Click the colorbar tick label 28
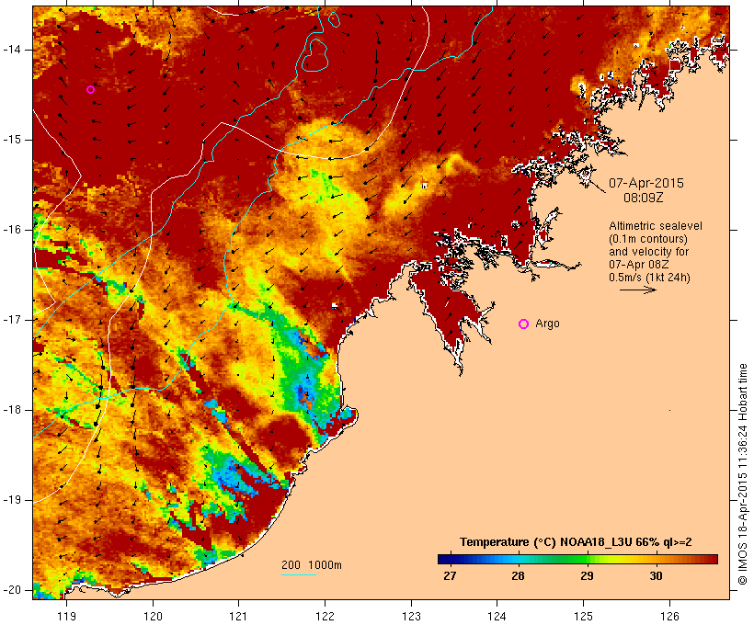This screenshot has width=754, height=625. click(x=518, y=575)
